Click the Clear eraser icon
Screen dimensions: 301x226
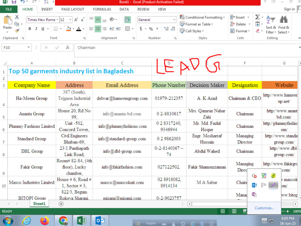pyautogui.click(x=258, y=31)
